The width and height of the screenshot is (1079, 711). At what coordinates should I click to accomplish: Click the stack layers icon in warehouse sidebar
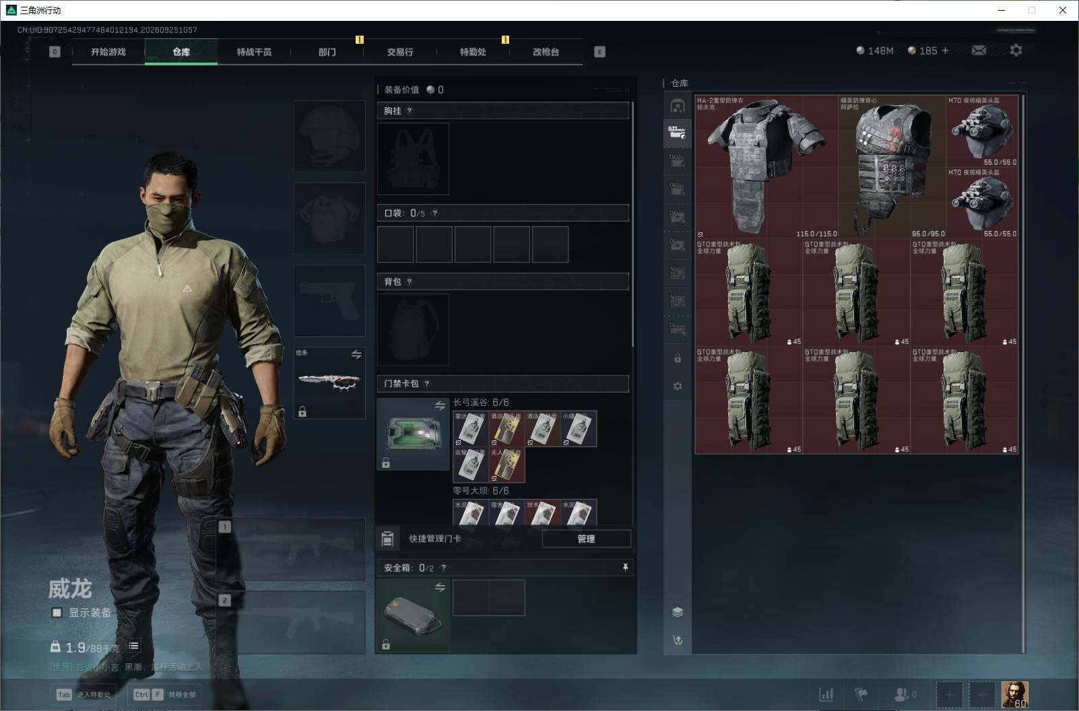point(678,612)
